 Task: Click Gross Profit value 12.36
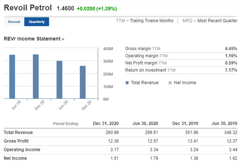113,141
